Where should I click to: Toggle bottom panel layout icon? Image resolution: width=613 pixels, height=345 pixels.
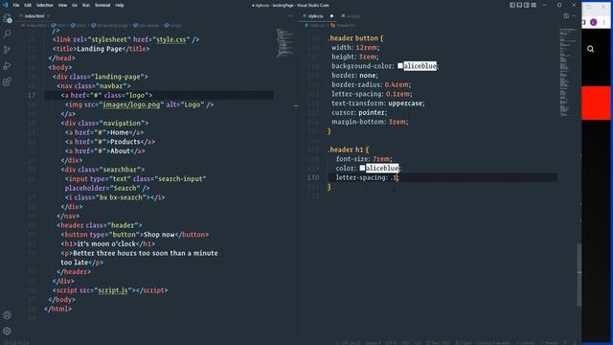(x=519, y=5)
